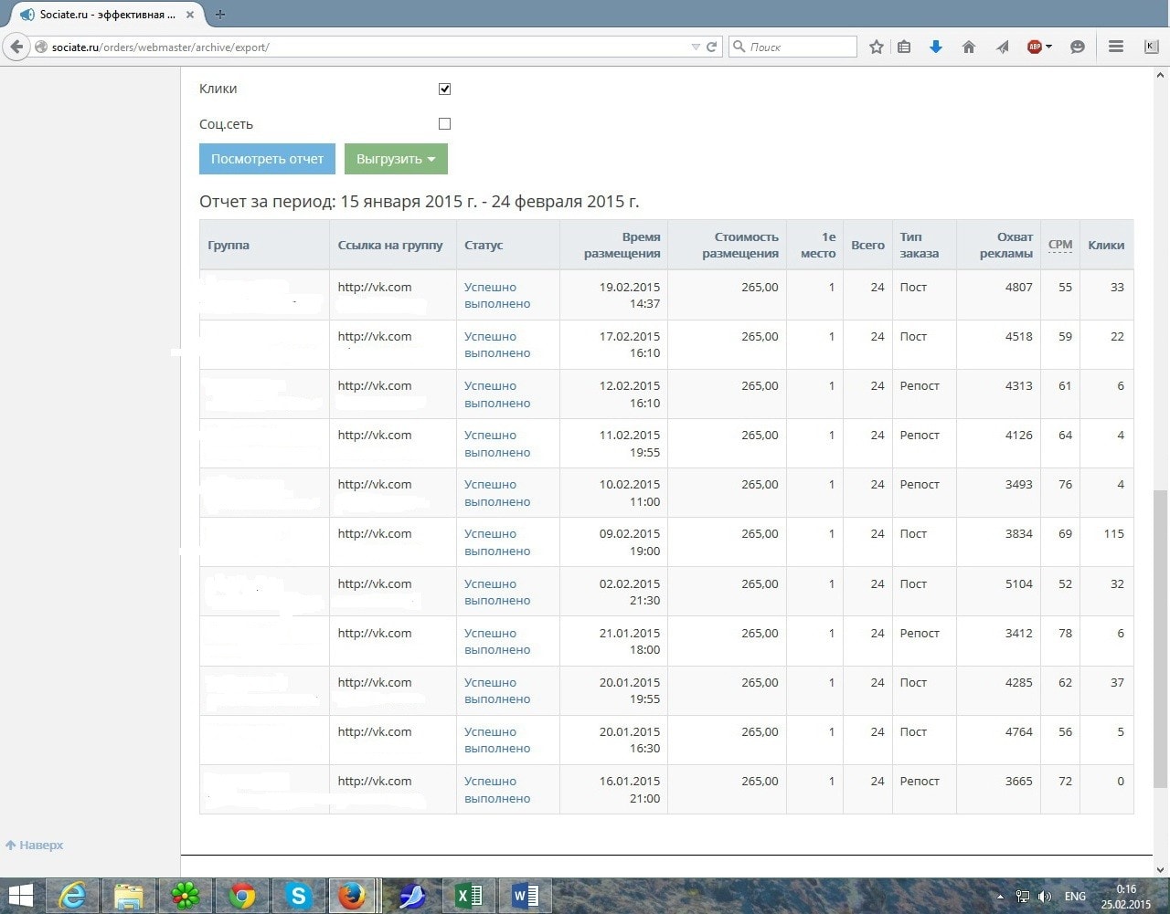Expand the Выгрузить dropdown button

click(396, 159)
